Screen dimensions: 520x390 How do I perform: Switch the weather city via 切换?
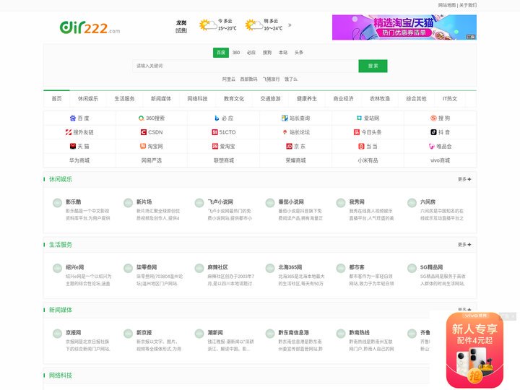coord(181,30)
